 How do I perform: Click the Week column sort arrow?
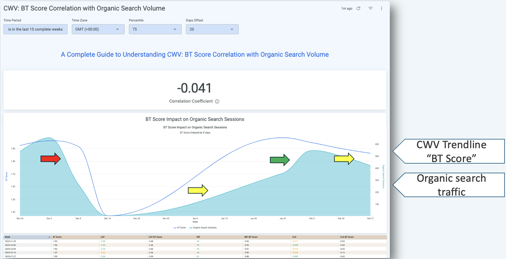coord(49,237)
